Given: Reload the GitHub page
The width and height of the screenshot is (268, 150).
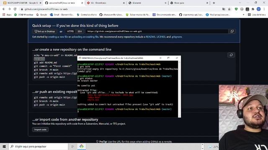Looking at the screenshot, I should [15, 9].
